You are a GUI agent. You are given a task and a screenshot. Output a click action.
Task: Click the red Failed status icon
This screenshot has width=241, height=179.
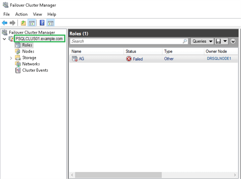(x=129, y=59)
